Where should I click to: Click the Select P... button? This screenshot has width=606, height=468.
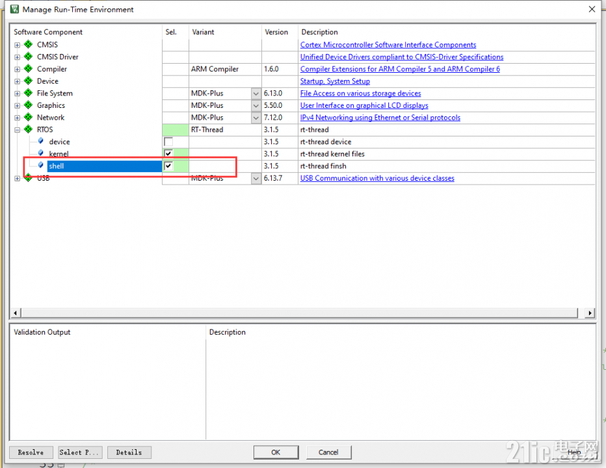tap(80, 452)
